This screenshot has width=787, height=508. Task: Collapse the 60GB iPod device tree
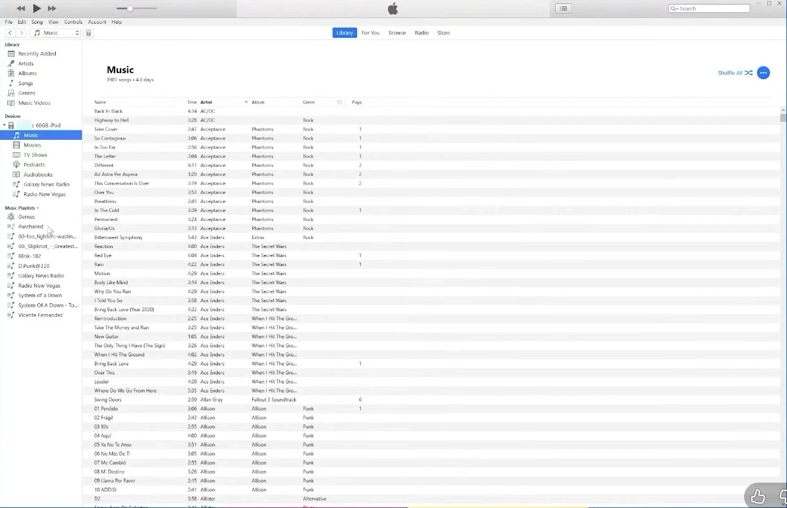click(4, 125)
